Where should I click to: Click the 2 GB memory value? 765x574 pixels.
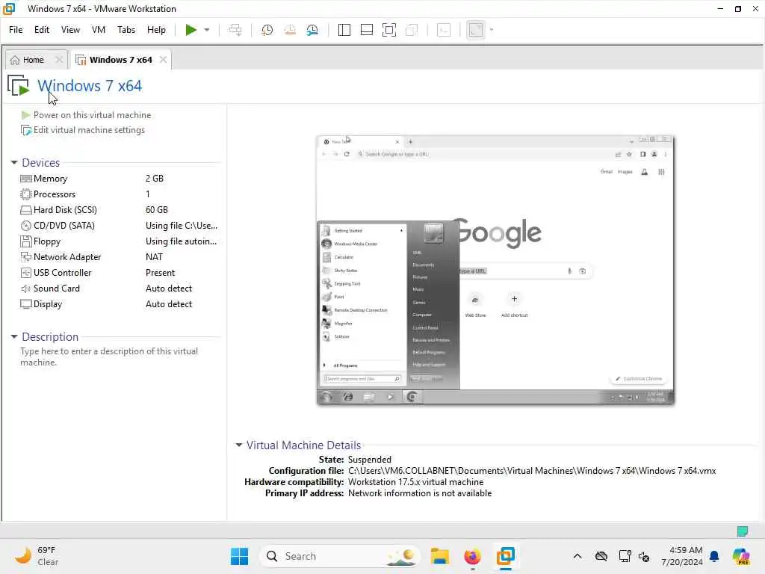[x=154, y=179]
